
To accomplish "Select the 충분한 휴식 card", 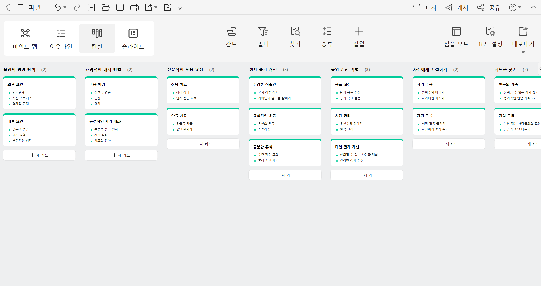I will (x=285, y=152).
